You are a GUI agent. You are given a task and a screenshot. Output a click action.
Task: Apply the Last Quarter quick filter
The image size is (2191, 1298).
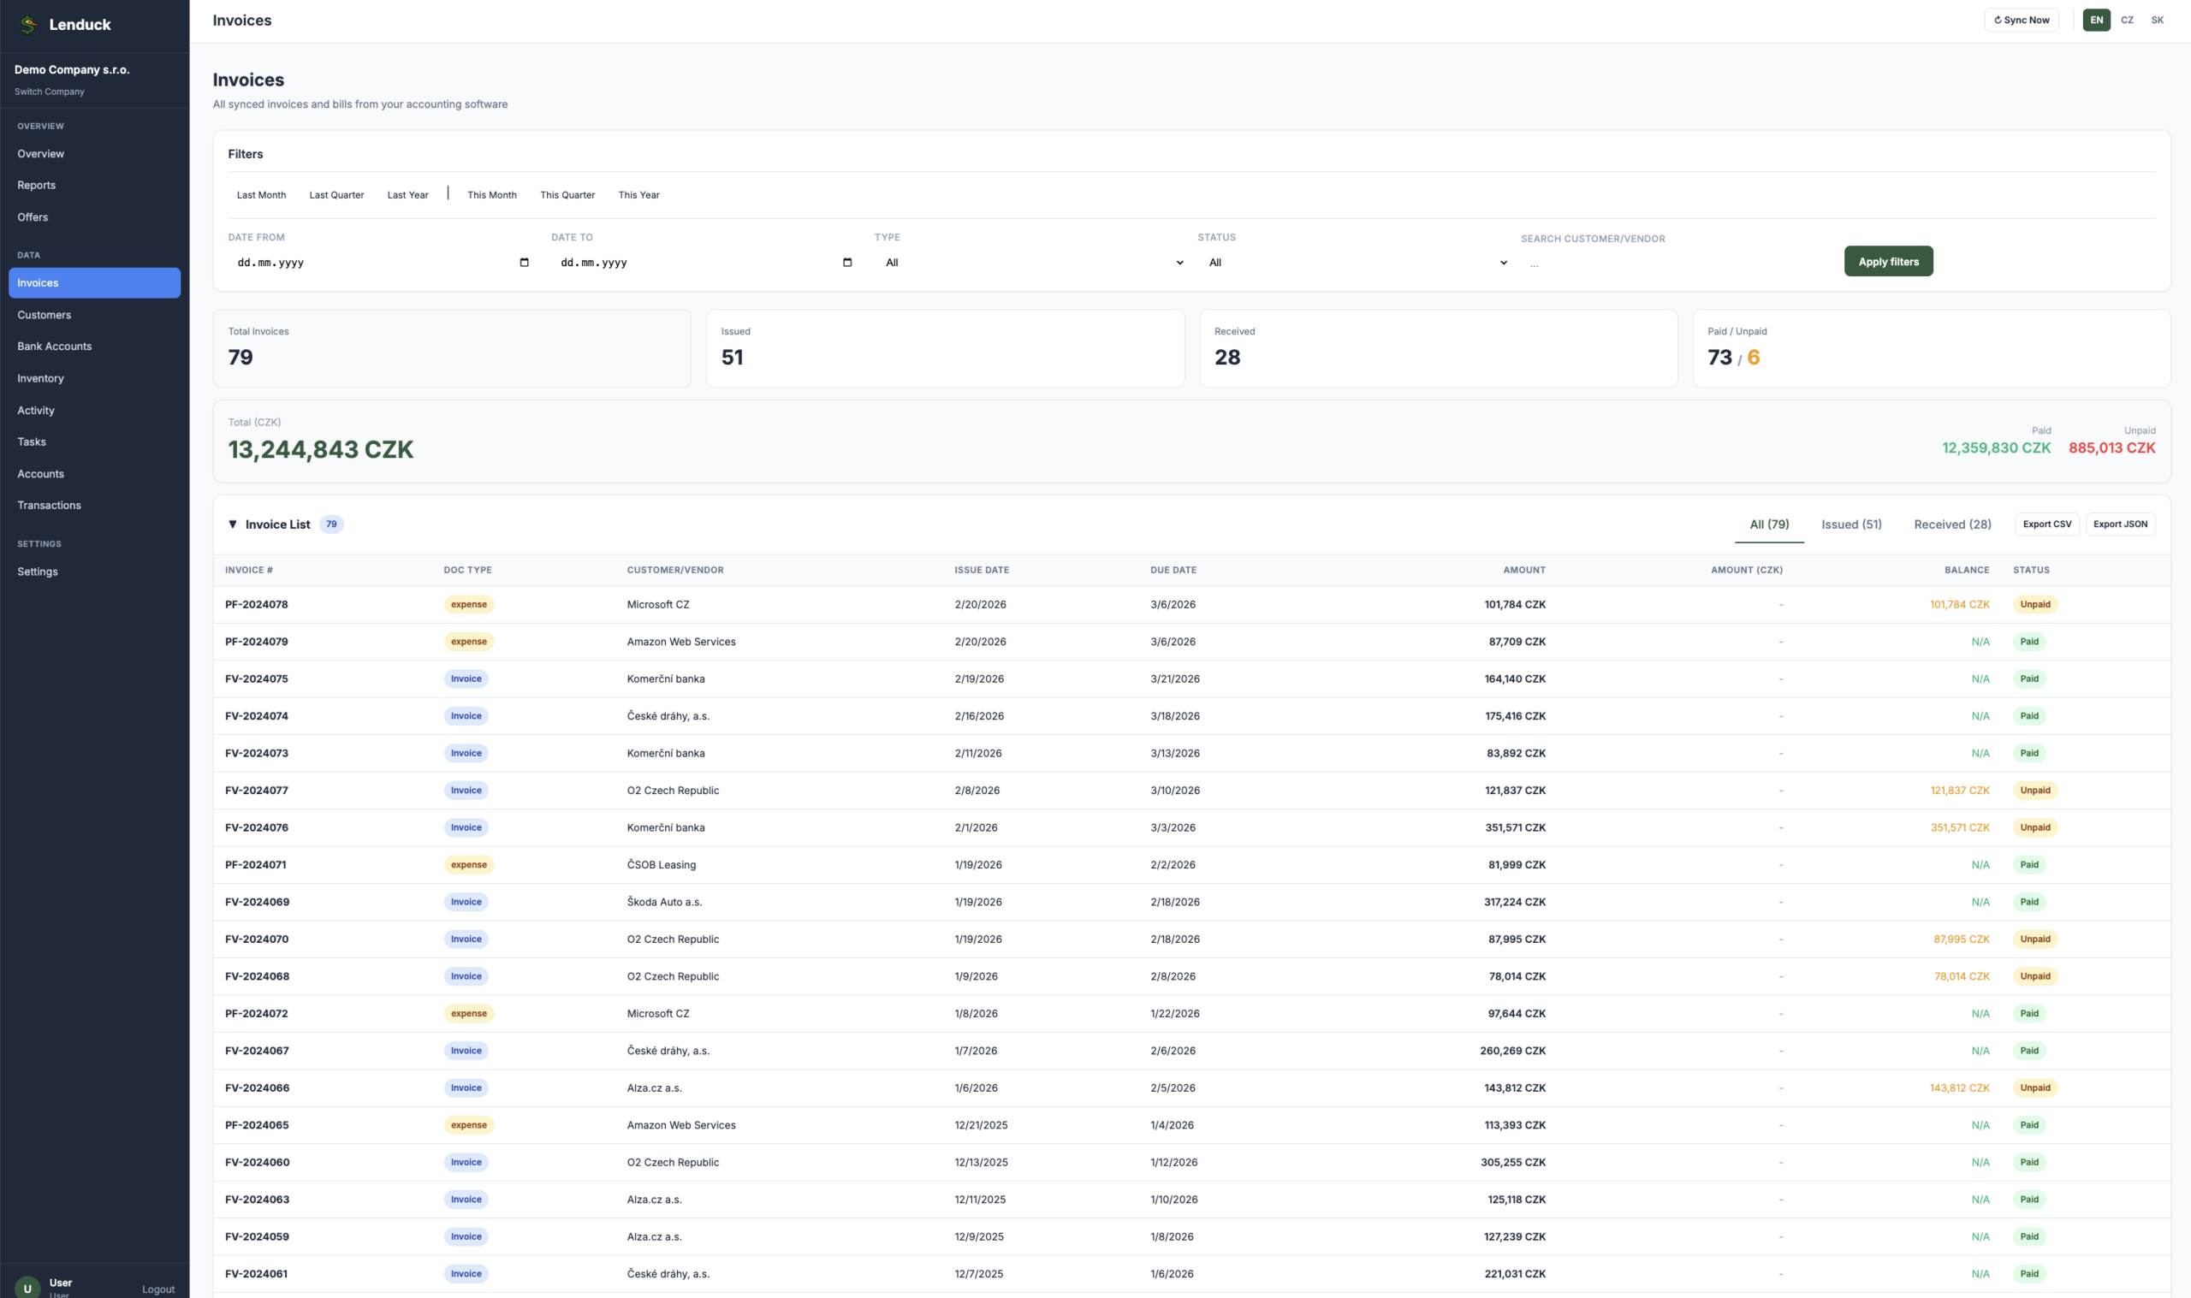(335, 195)
